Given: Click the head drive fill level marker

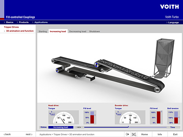Looking at the screenshot, I should coord(95,115).
